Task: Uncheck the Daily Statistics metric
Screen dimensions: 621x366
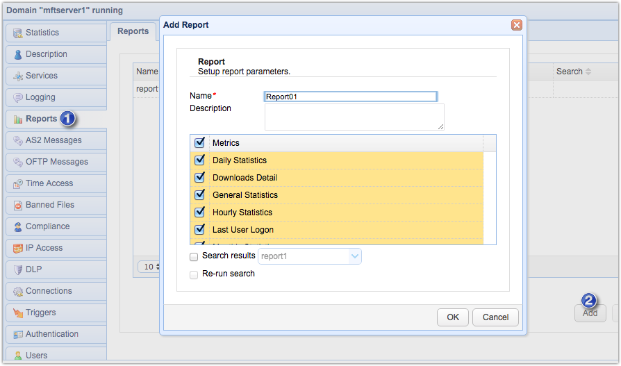Action: (x=200, y=160)
